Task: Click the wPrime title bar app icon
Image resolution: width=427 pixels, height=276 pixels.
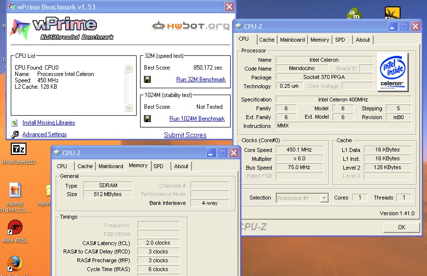Action: (12, 6)
